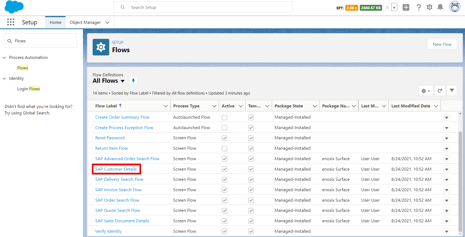Toggle Template checkbox for SAP Customer Details
This screenshot has width=465, height=237.
[x=251, y=169]
